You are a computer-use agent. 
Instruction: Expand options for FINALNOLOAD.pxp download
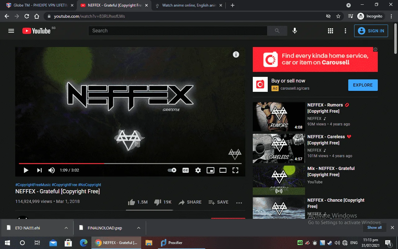point(139,228)
